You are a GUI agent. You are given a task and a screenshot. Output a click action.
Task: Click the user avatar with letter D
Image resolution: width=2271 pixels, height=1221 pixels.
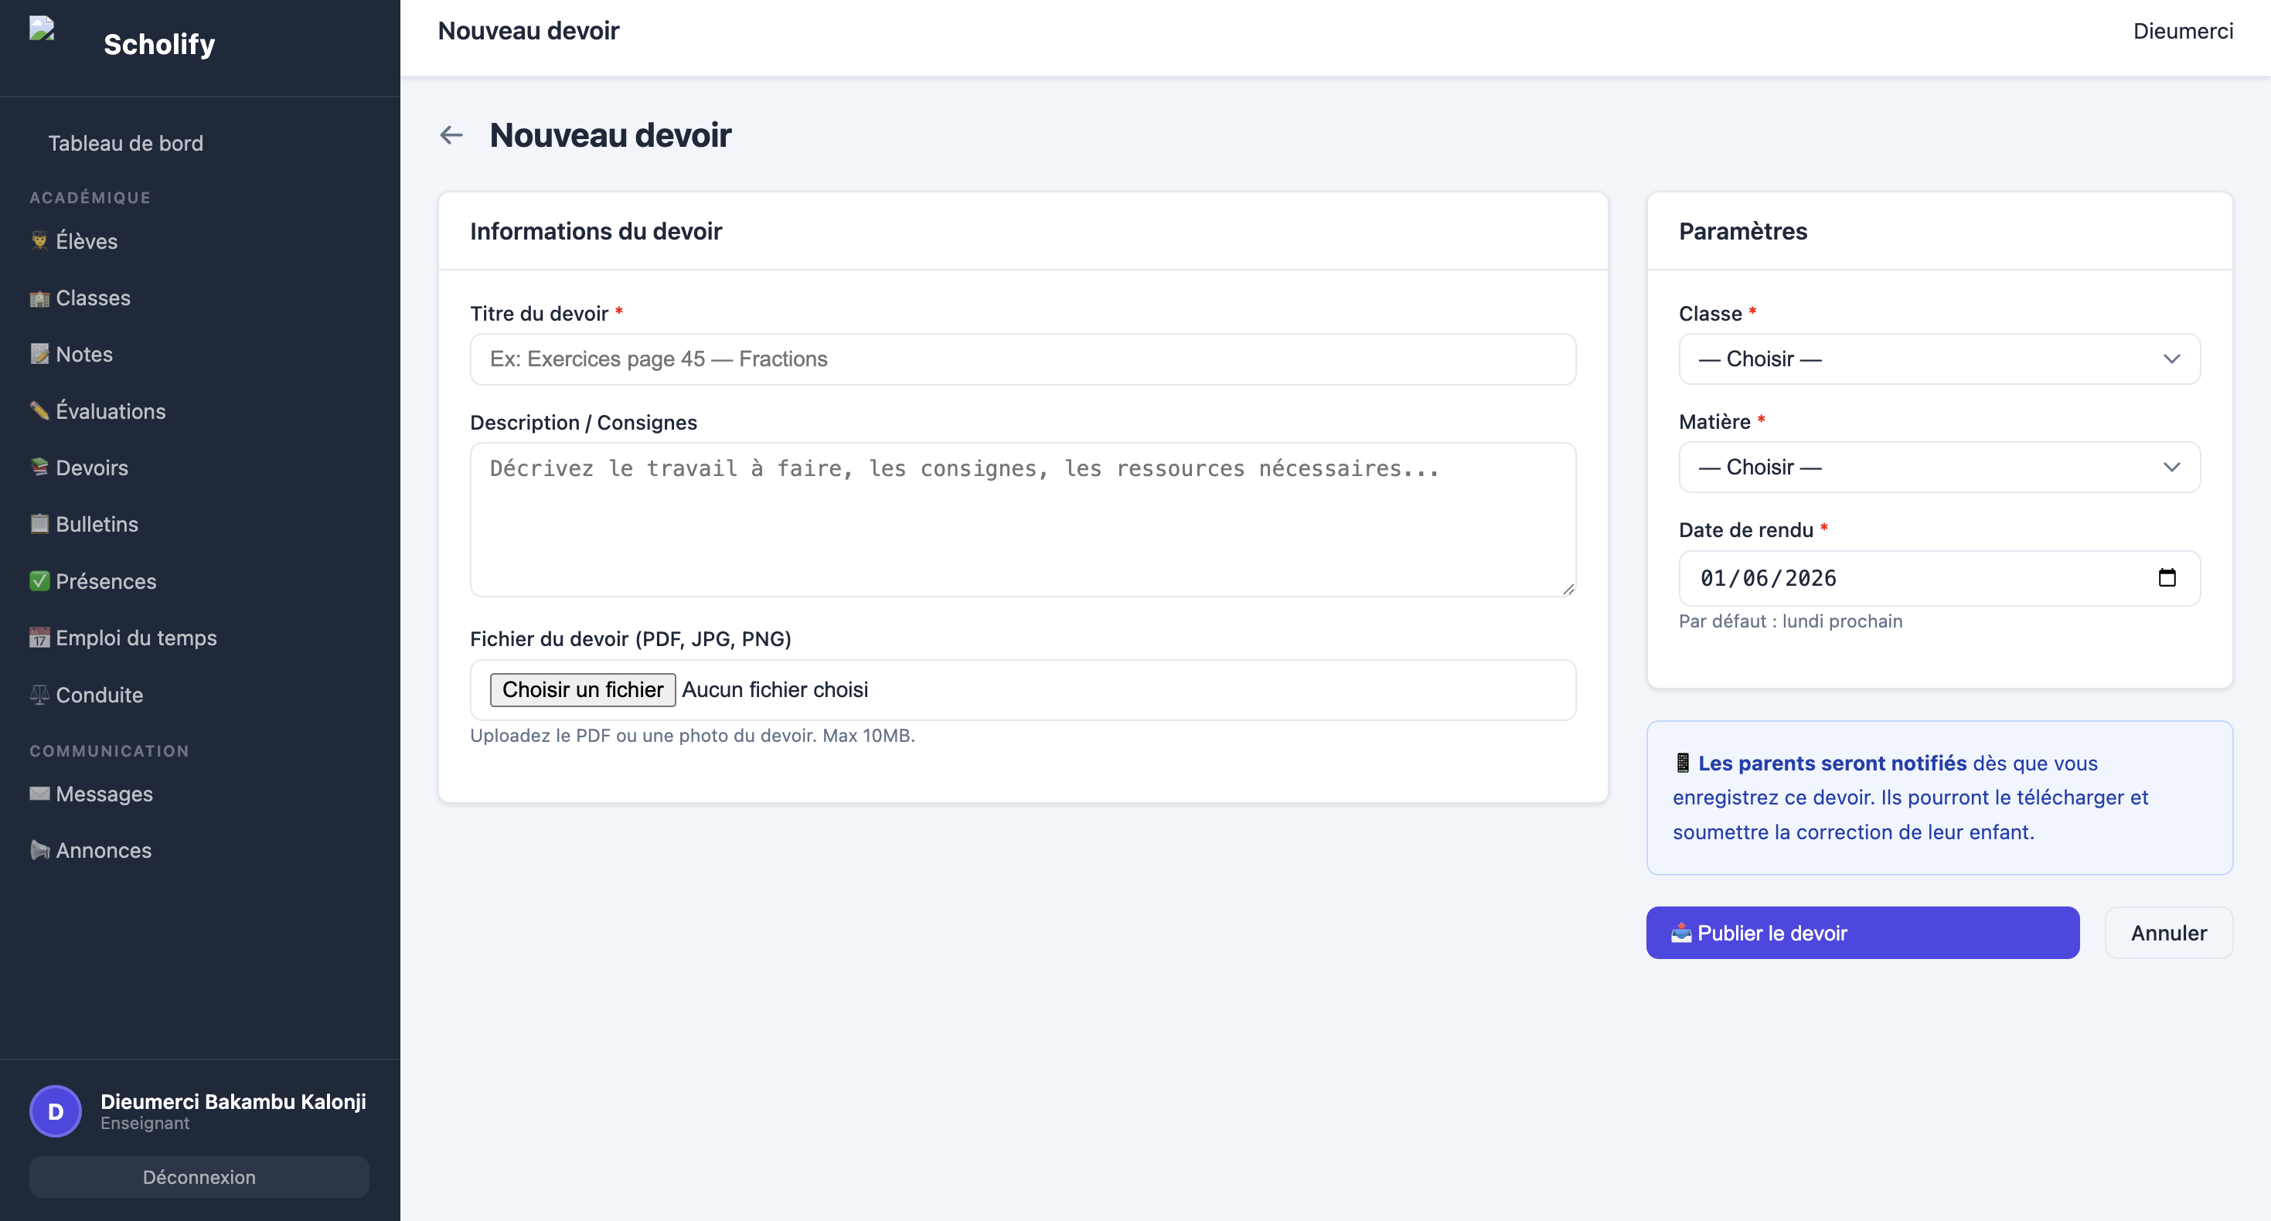tap(56, 1110)
